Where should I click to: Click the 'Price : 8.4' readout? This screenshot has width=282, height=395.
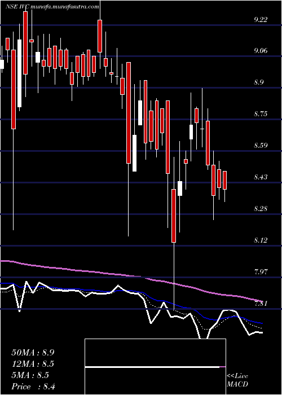coord(33,387)
